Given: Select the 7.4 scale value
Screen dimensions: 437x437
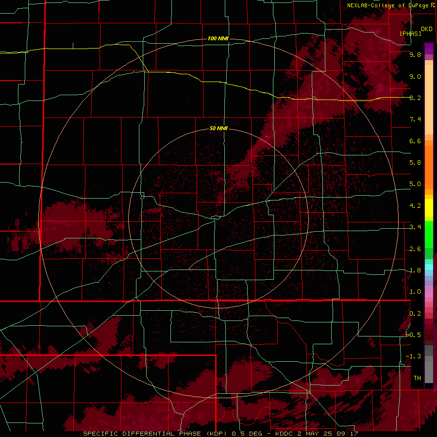Looking at the screenshot, I should (x=415, y=119).
